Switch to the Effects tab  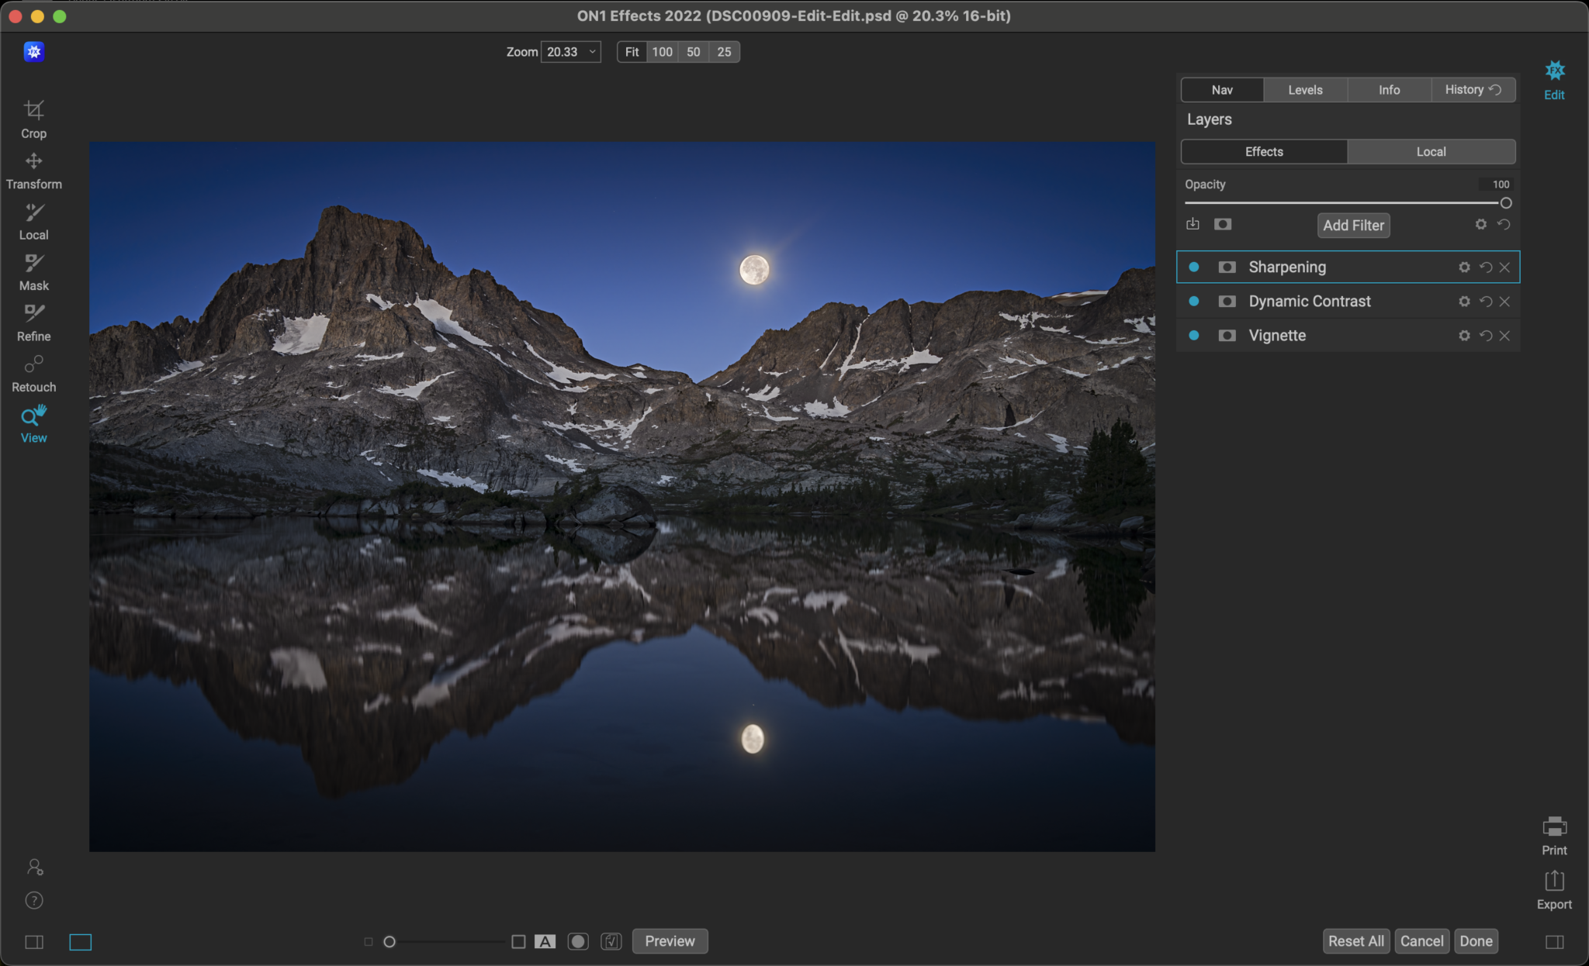1263,151
